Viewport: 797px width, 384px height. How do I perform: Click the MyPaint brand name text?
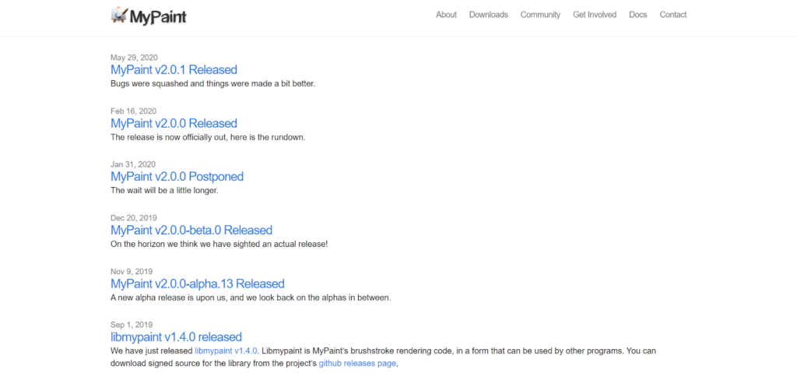(x=158, y=16)
